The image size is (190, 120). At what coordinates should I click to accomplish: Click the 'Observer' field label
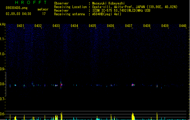click(x=61, y=3)
